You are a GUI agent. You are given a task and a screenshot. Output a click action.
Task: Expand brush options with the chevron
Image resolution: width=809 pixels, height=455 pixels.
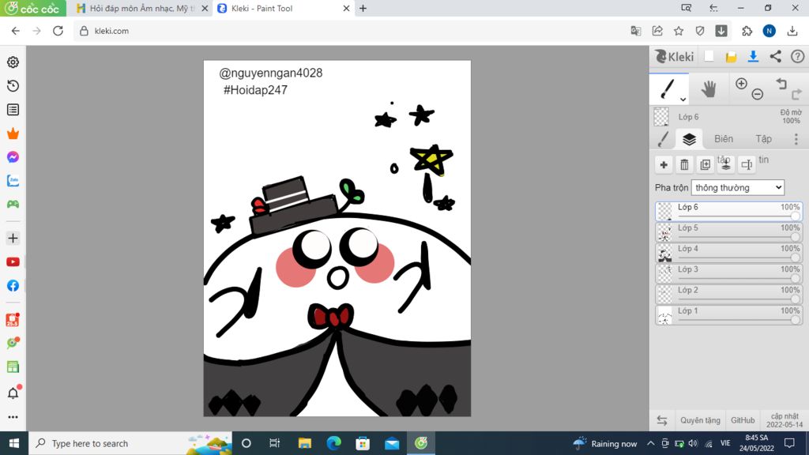coord(681,98)
